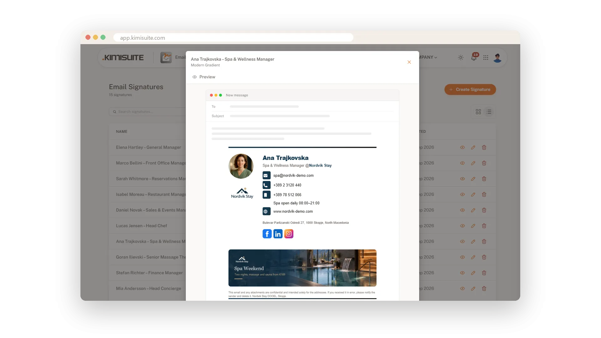The width and height of the screenshot is (601, 338).
Task: Open the apps grid launcher
Action: [x=486, y=58]
